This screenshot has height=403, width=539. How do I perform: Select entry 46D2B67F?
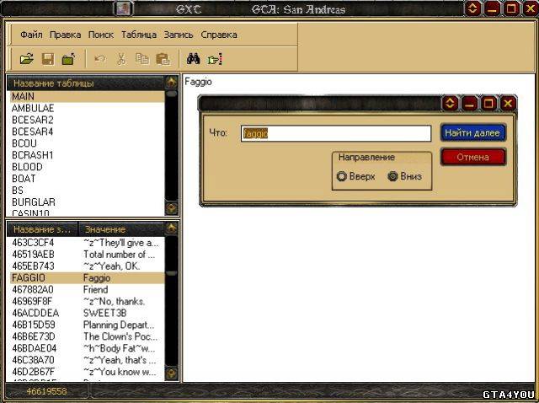pyautogui.click(x=88, y=371)
